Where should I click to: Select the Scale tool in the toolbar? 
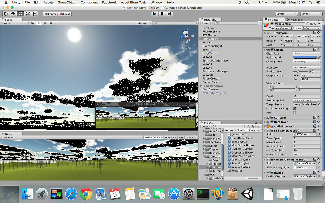point(27,14)
